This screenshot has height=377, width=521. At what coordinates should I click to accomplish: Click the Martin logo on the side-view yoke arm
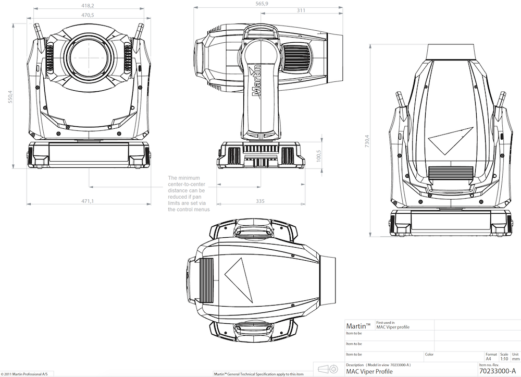click(x=255, y=81)
